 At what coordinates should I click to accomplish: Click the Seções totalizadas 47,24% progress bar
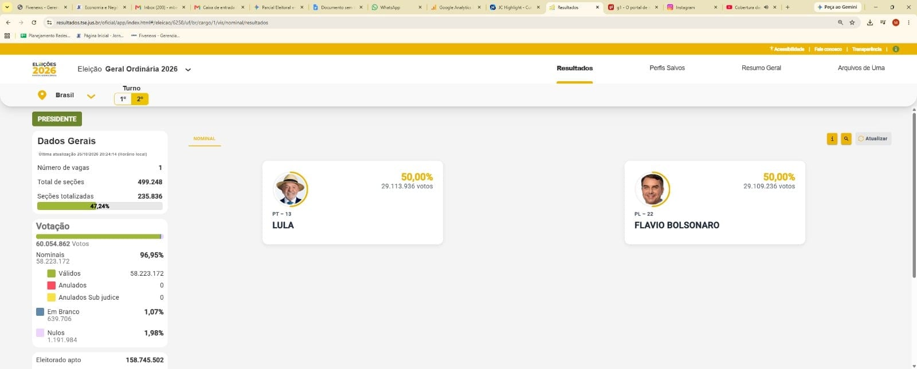point(100,207)
